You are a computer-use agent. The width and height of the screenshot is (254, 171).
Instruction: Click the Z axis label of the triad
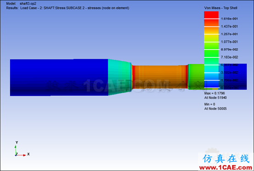tap(17, 154)
